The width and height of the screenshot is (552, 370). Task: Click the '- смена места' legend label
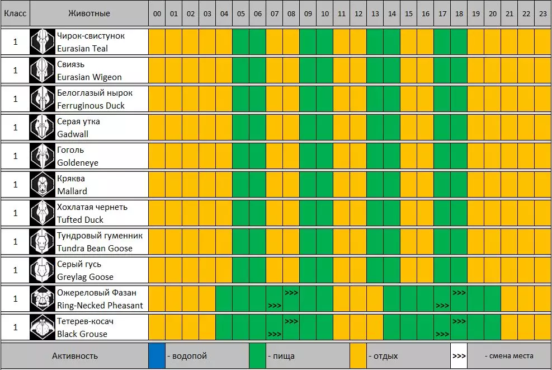coord(509,356)
